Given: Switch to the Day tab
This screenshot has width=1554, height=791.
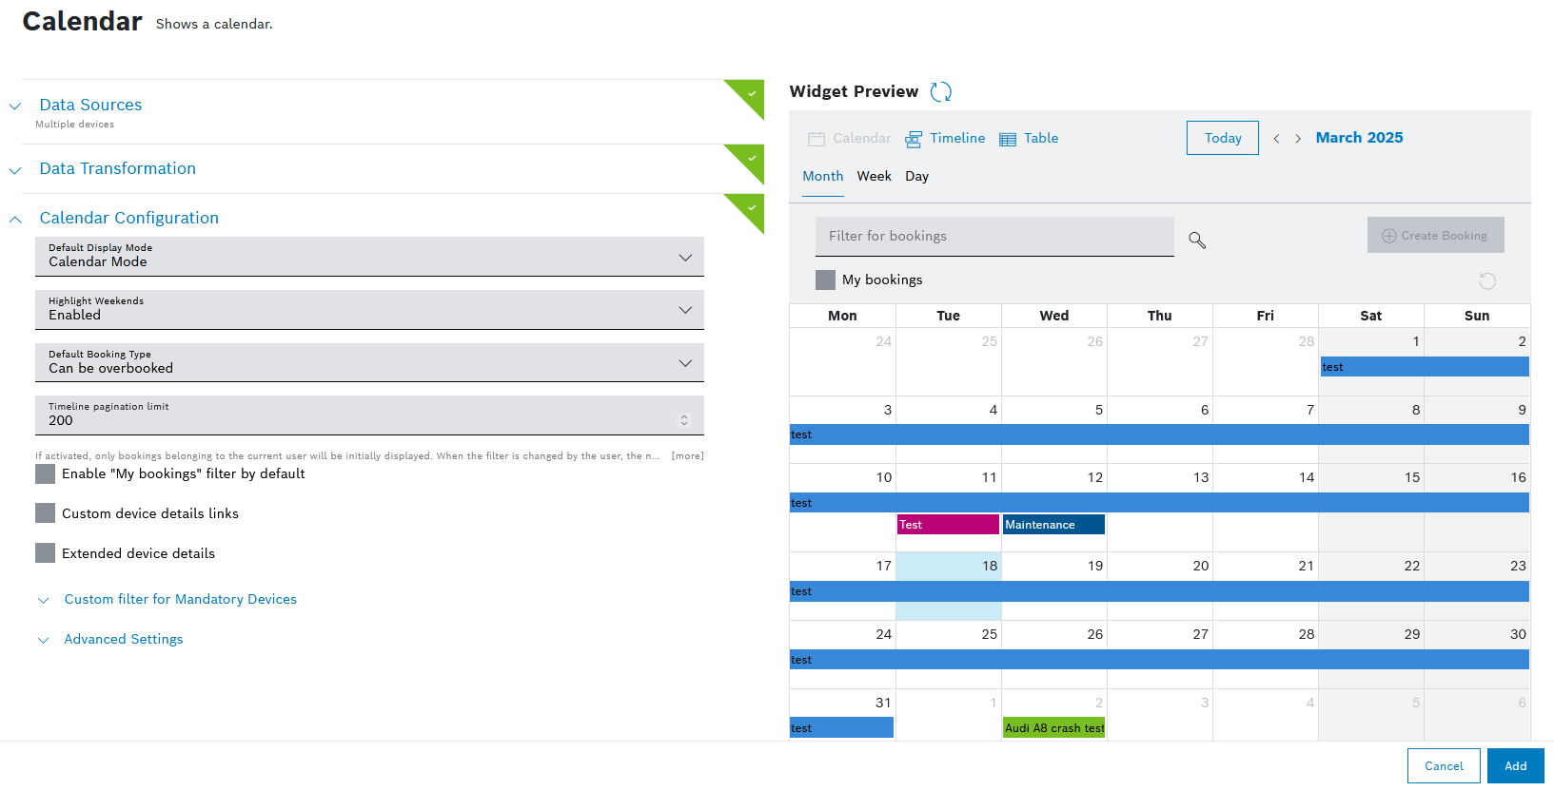Looking at the screenshot, I should tap(916, 176).
